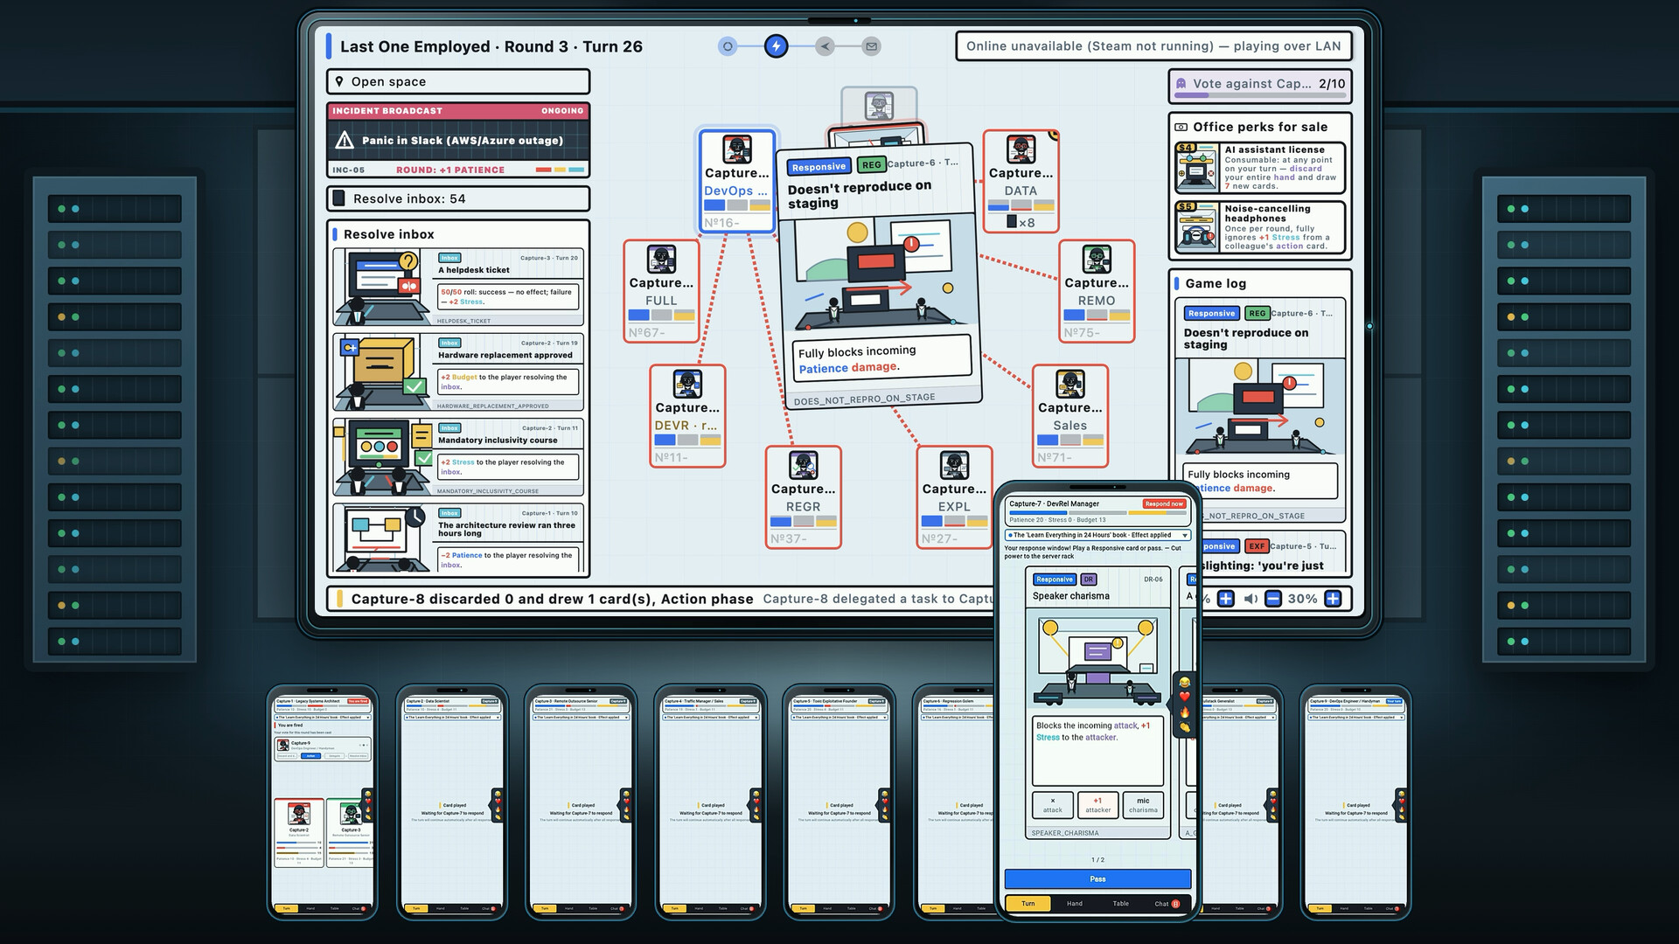Select the Speaker charisma card on front phone
1679x944 pixels.
tap(1097, 703)
